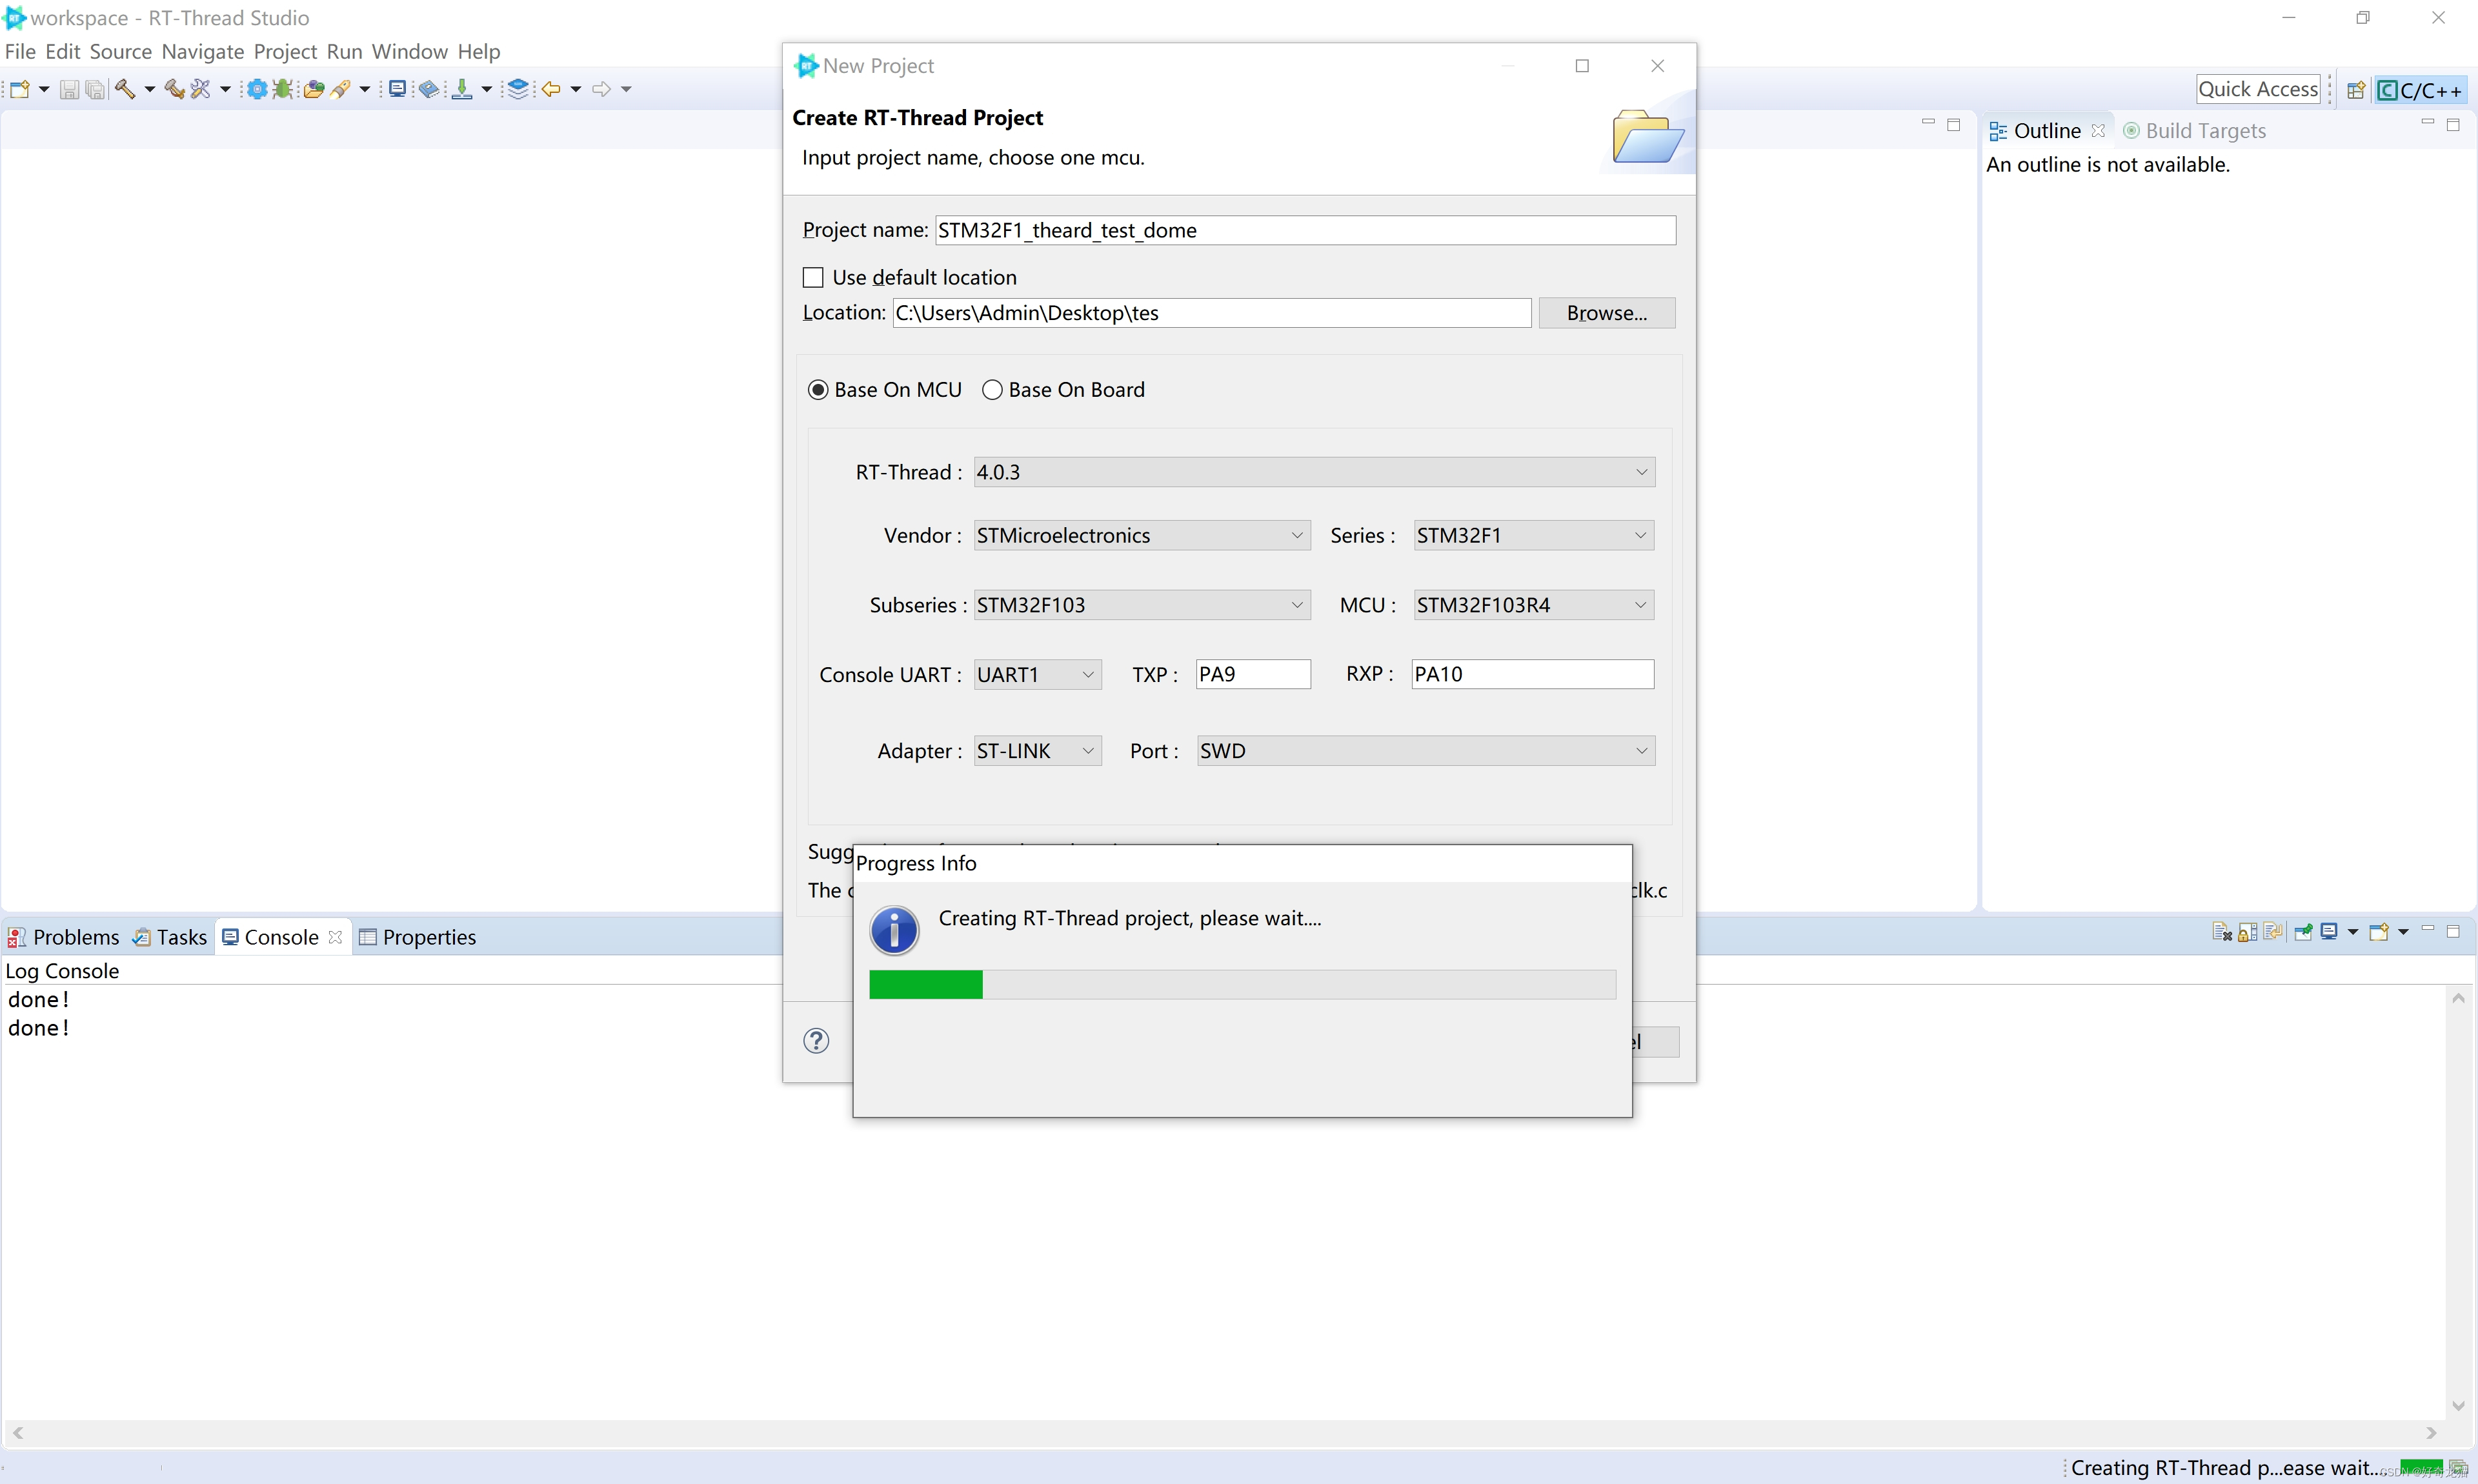
Task: Click the stacked layers toolbar icon
Action: click(518, 90)
